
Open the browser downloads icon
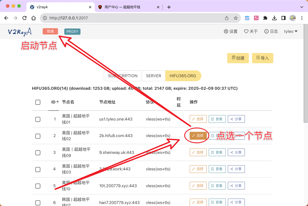(274, 18)
